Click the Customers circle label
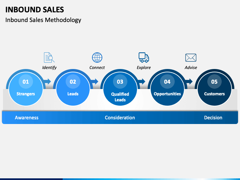 click(214, 94)
